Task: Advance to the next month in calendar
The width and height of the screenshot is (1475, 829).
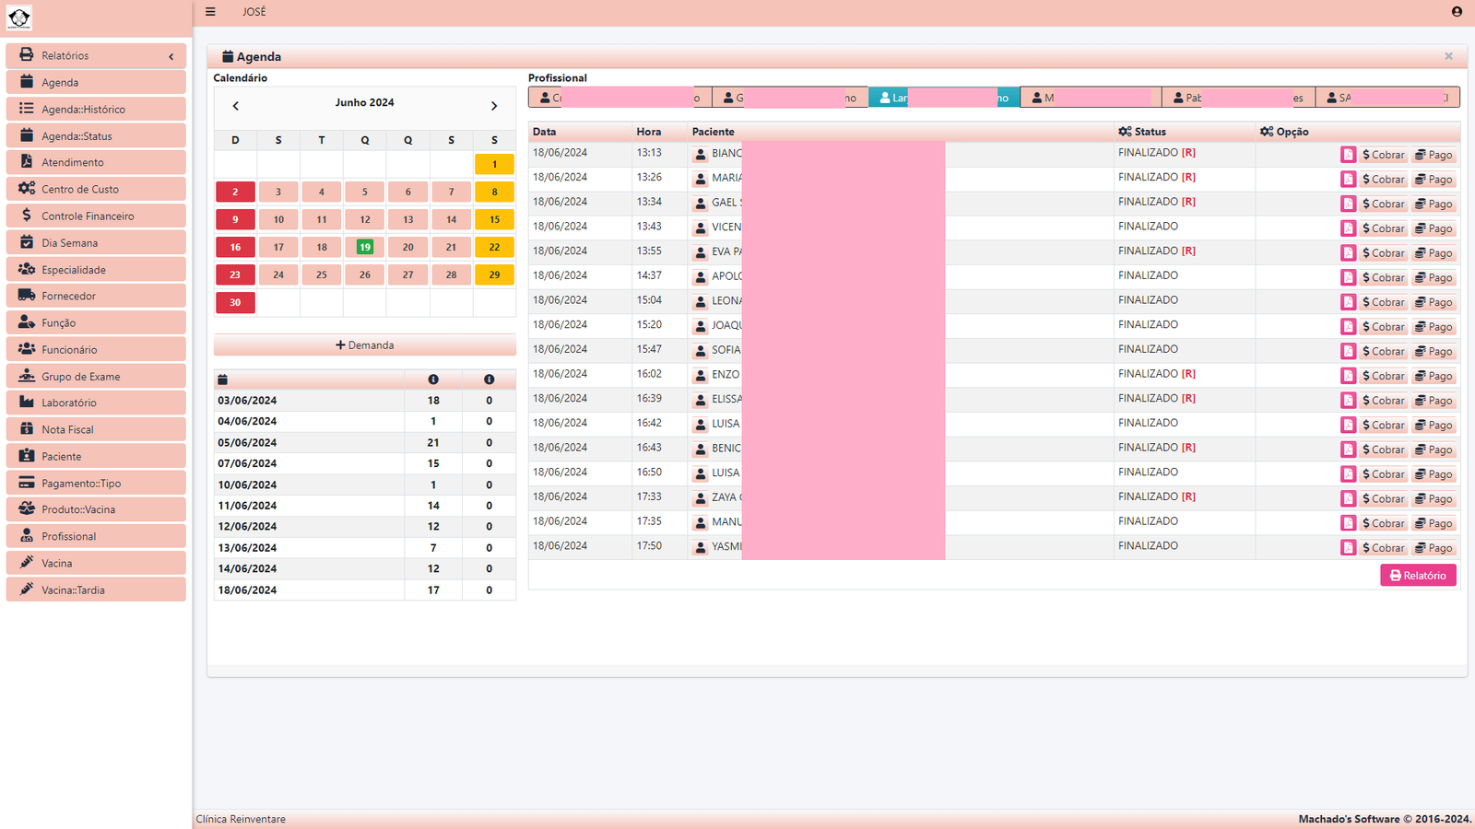Action: tap(494, 106)
